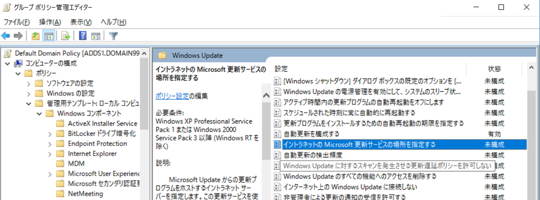Click the tree pane scroll-up arrow
Screen dimensions: 540x200
point(145,53)
